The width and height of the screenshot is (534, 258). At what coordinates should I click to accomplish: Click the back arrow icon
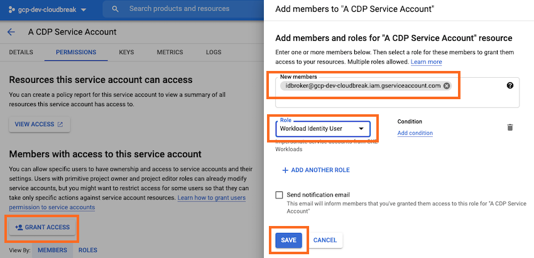pos(11,32)
